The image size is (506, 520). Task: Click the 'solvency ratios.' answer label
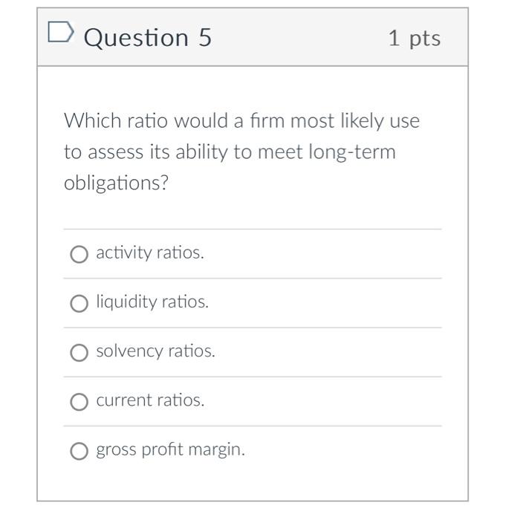click(x=155, y=351)
